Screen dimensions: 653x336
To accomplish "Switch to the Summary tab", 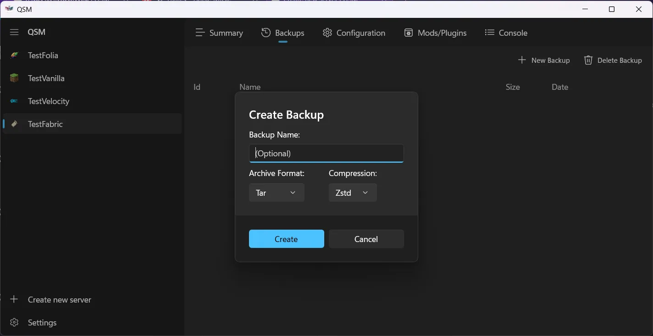I will tap(219, 33).
